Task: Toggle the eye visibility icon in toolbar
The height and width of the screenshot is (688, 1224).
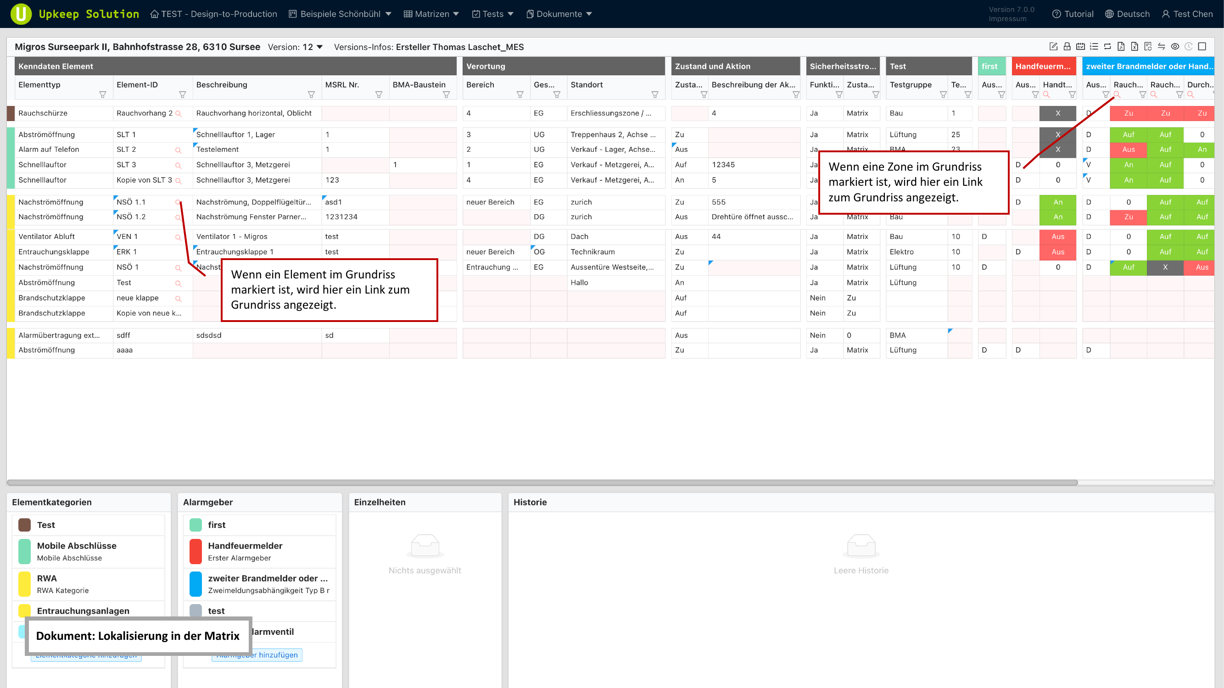Action: [1175, 46]
